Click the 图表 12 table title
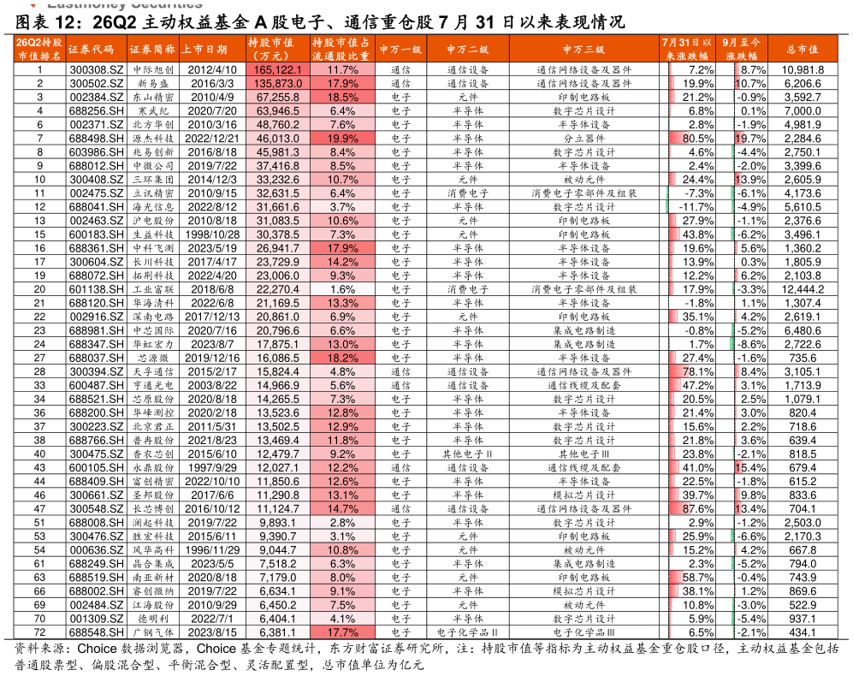This screenshot has height=676, width=853. (x=320, y=21)
